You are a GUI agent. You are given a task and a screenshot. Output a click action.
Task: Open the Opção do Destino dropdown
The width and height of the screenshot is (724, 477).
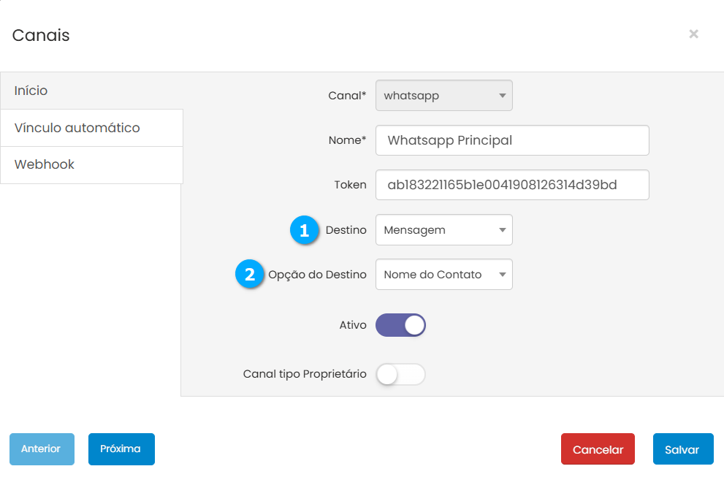[x=443, y=275]
